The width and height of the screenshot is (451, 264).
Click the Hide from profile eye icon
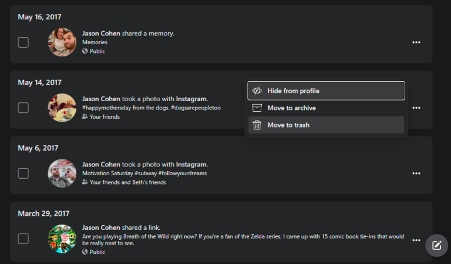257,91
